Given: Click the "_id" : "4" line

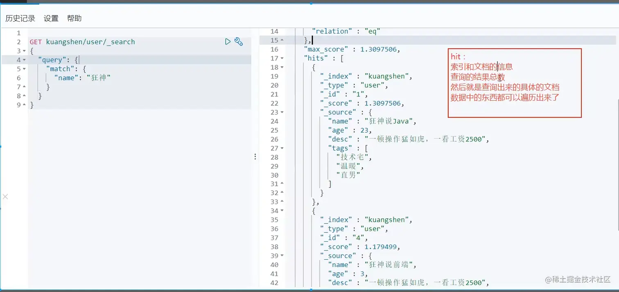Looking at the screenshot, I should [x=343, y=238].
